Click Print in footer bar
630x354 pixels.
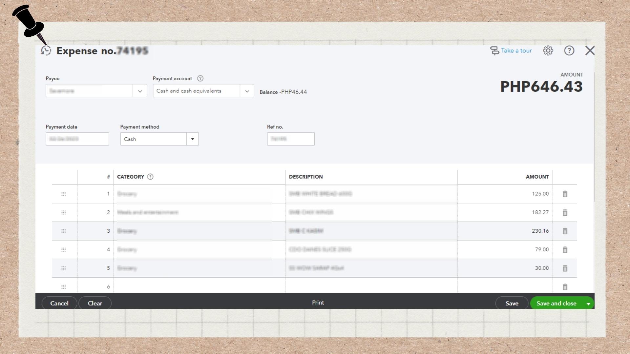pyautogui.click(x=318, y=303)
